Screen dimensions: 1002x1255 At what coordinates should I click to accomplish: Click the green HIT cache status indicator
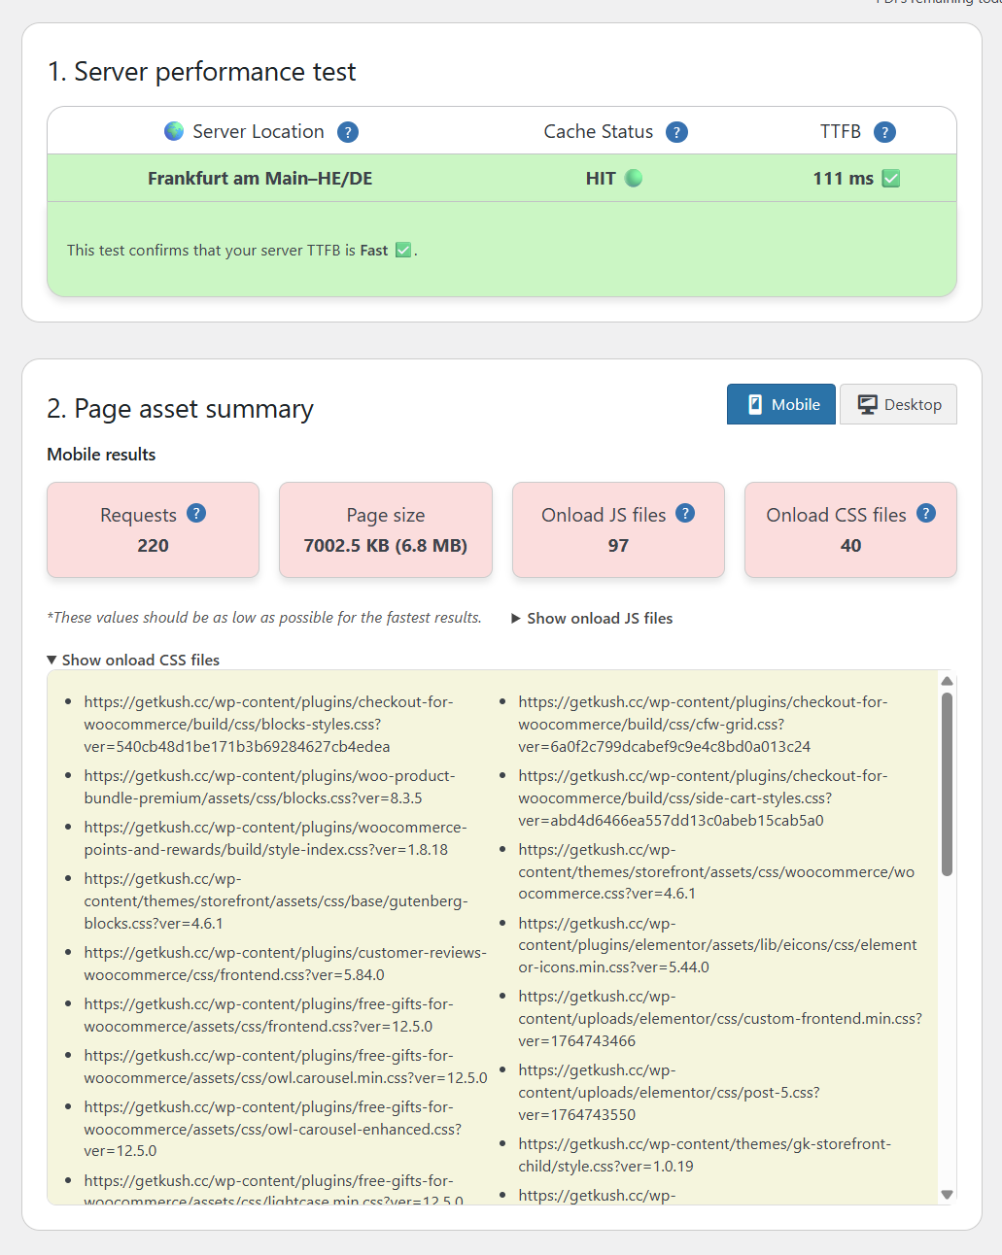tap(634, 178)
